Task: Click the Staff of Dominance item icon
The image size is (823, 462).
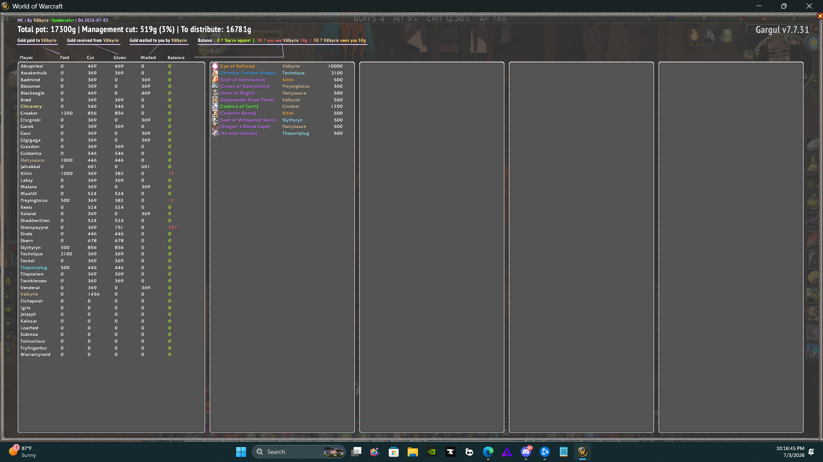Action: pos(215,80)
